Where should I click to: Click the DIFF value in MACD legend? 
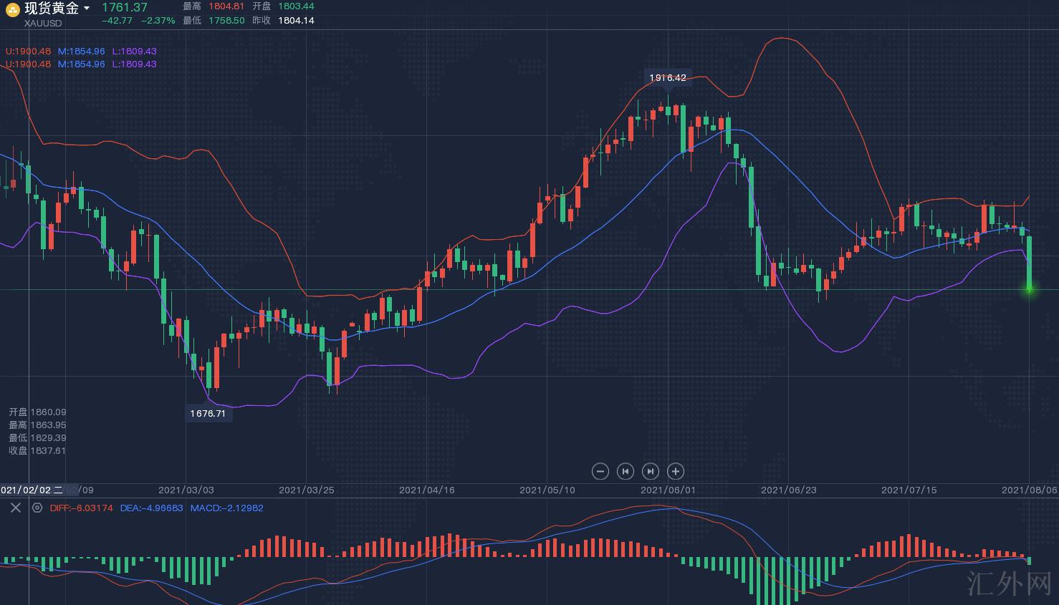[81, 508]
